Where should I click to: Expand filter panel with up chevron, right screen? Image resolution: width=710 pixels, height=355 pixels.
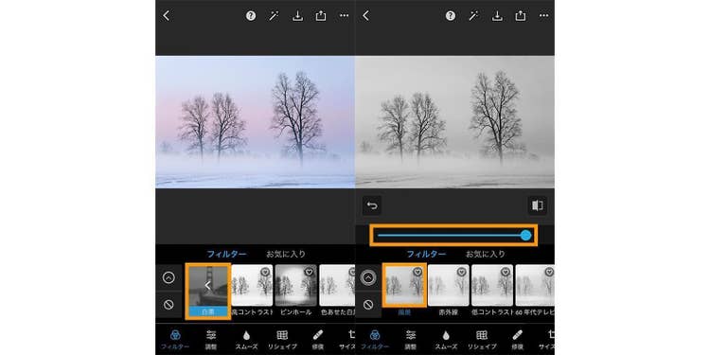coord(368,278)
